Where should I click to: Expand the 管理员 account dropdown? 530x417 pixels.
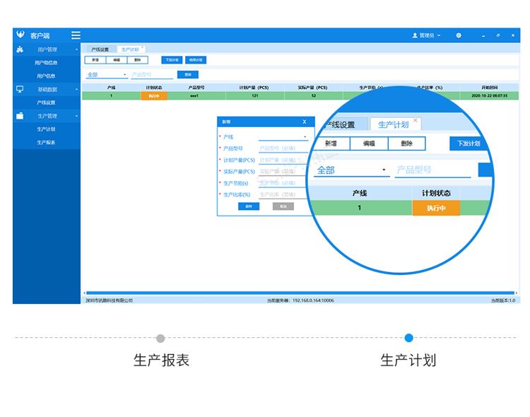tap(439, 35)
